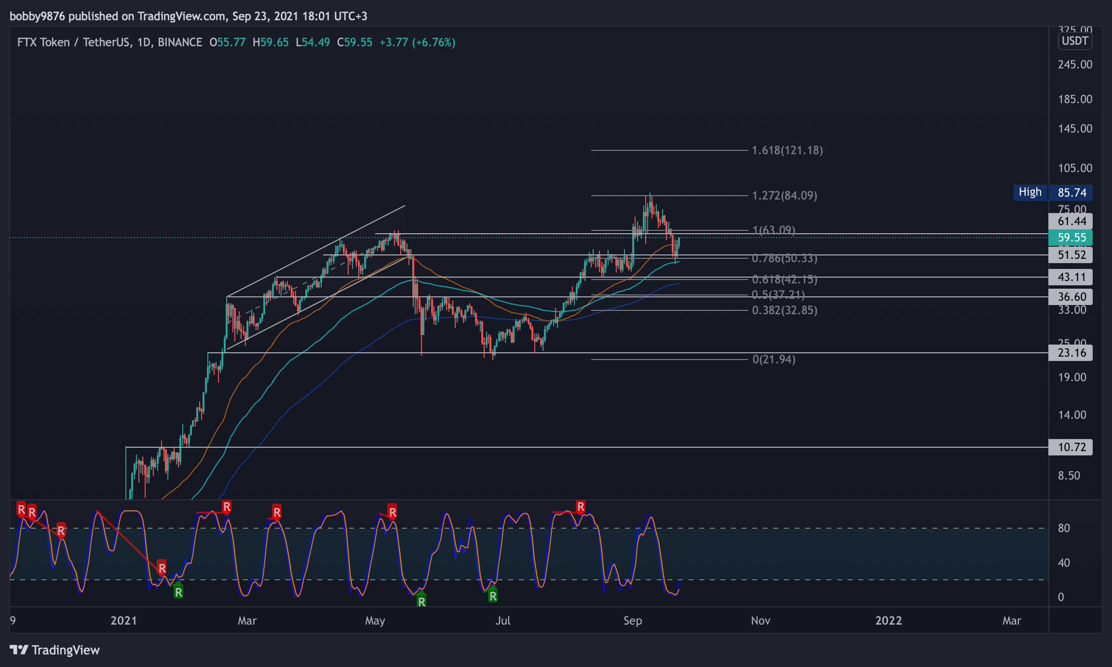
Task: Click the 2022 label on time axis
Action: coord(889,621)
